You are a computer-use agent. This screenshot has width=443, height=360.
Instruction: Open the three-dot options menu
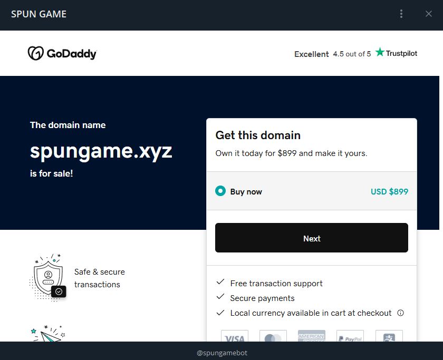point(401,14)
